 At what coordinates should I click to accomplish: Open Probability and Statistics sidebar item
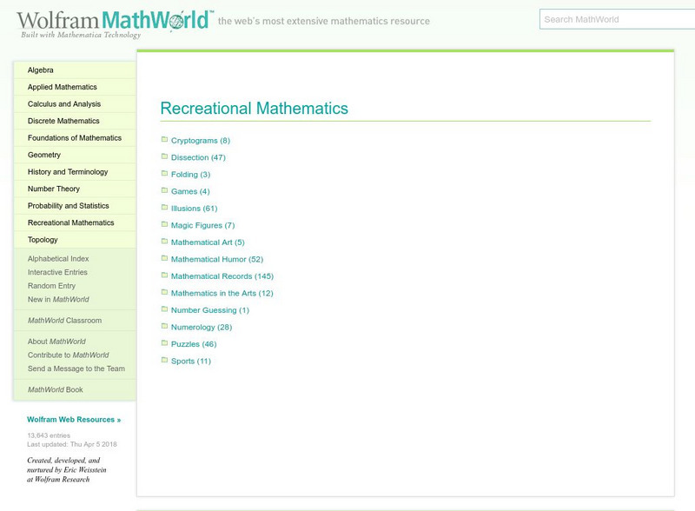click(x=75, y=206)
